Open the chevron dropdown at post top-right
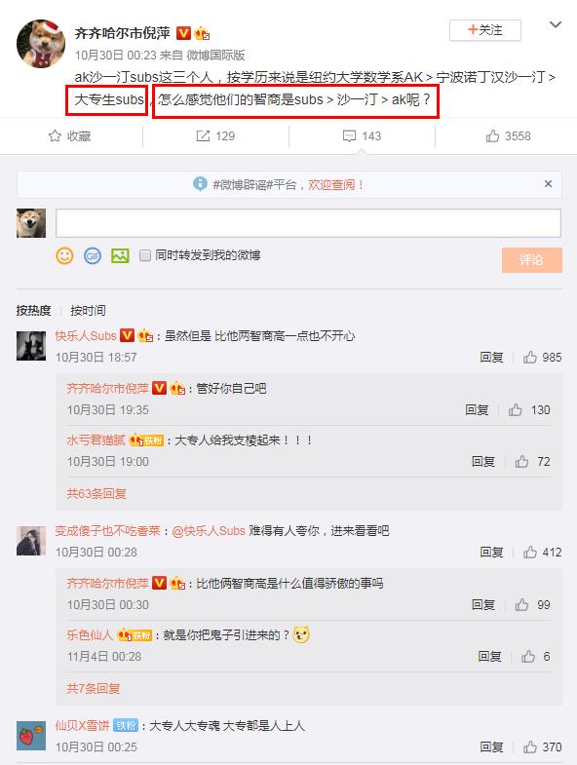 pos(555,24)
